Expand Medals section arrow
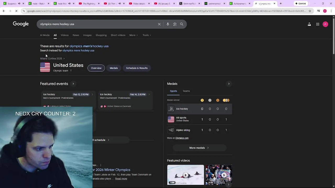This screenshot has height=188, width=335. point(229,84)
